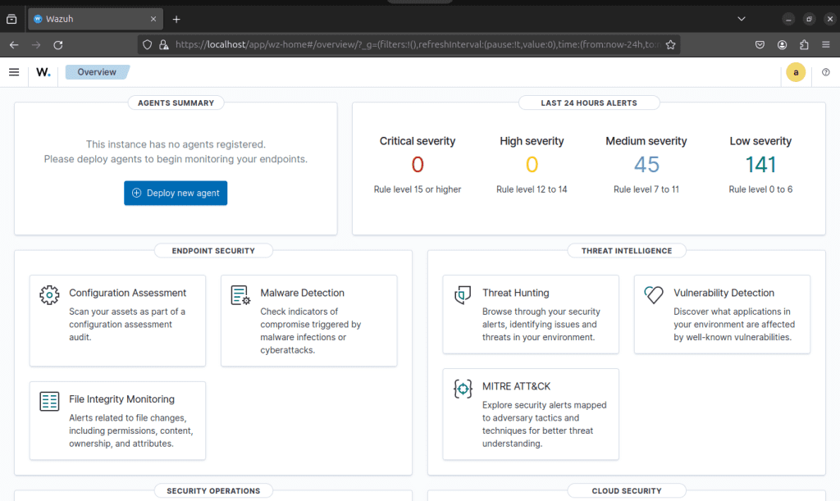Open the browser extensions puzzle icon
Image resolution: width=840 pixels, height=501 pixels.
pyautogui.click(x=804, y=45)
